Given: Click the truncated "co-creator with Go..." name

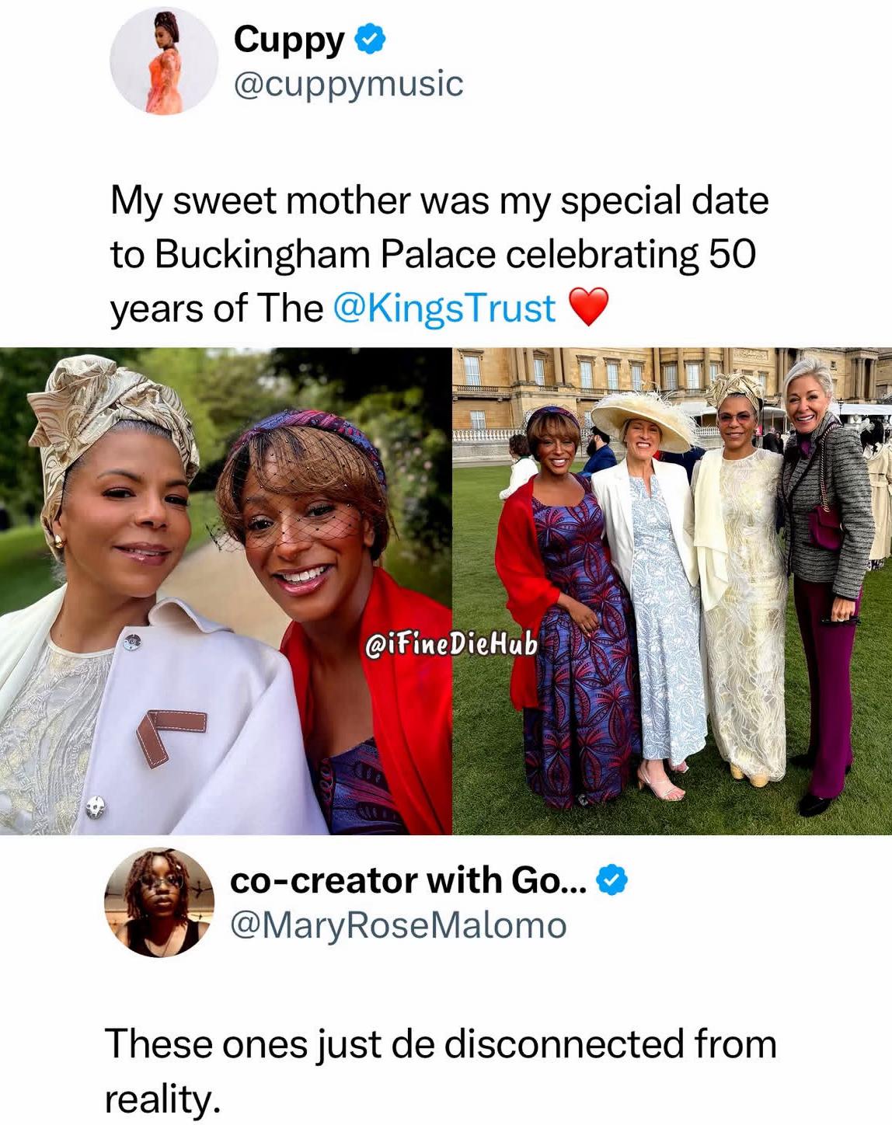Looking at the screenshot, I should click(409, 880).
